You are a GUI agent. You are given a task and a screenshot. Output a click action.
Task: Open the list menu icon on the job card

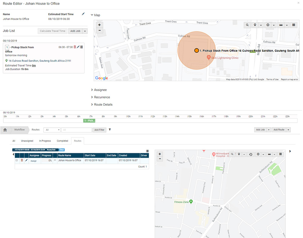point(82,47)
